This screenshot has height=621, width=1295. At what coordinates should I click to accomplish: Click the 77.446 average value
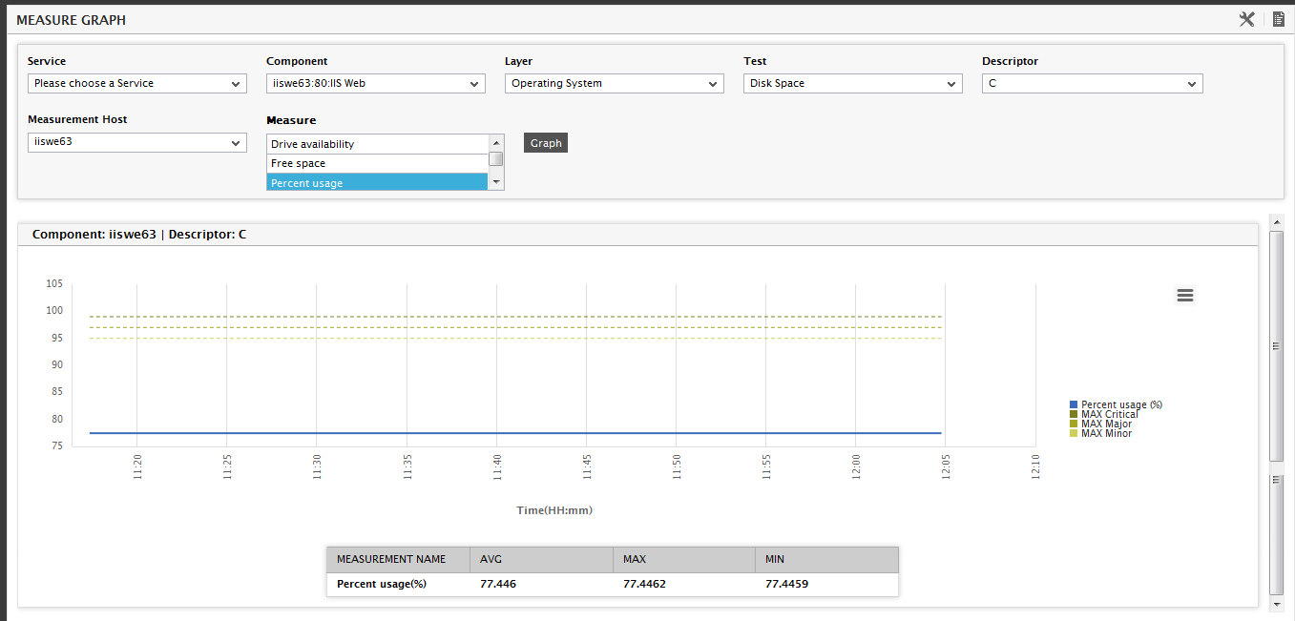click(x=498, y=584)
